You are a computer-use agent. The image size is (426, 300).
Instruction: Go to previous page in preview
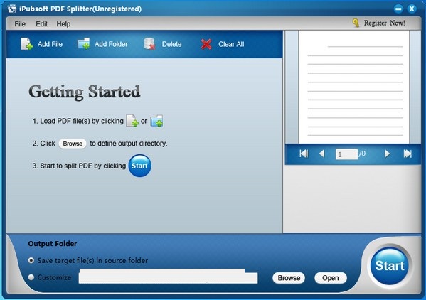[321, 154]
